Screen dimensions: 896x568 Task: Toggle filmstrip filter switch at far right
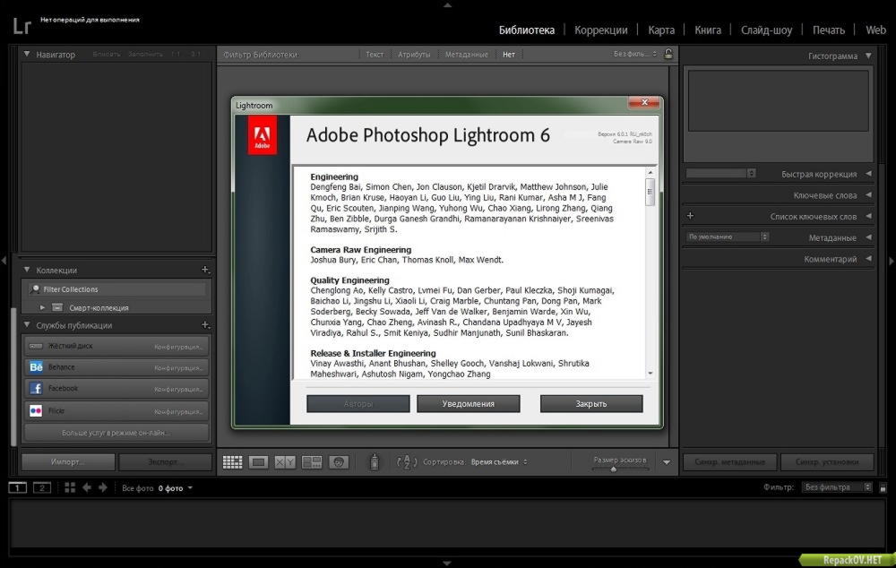coord(883,487)
